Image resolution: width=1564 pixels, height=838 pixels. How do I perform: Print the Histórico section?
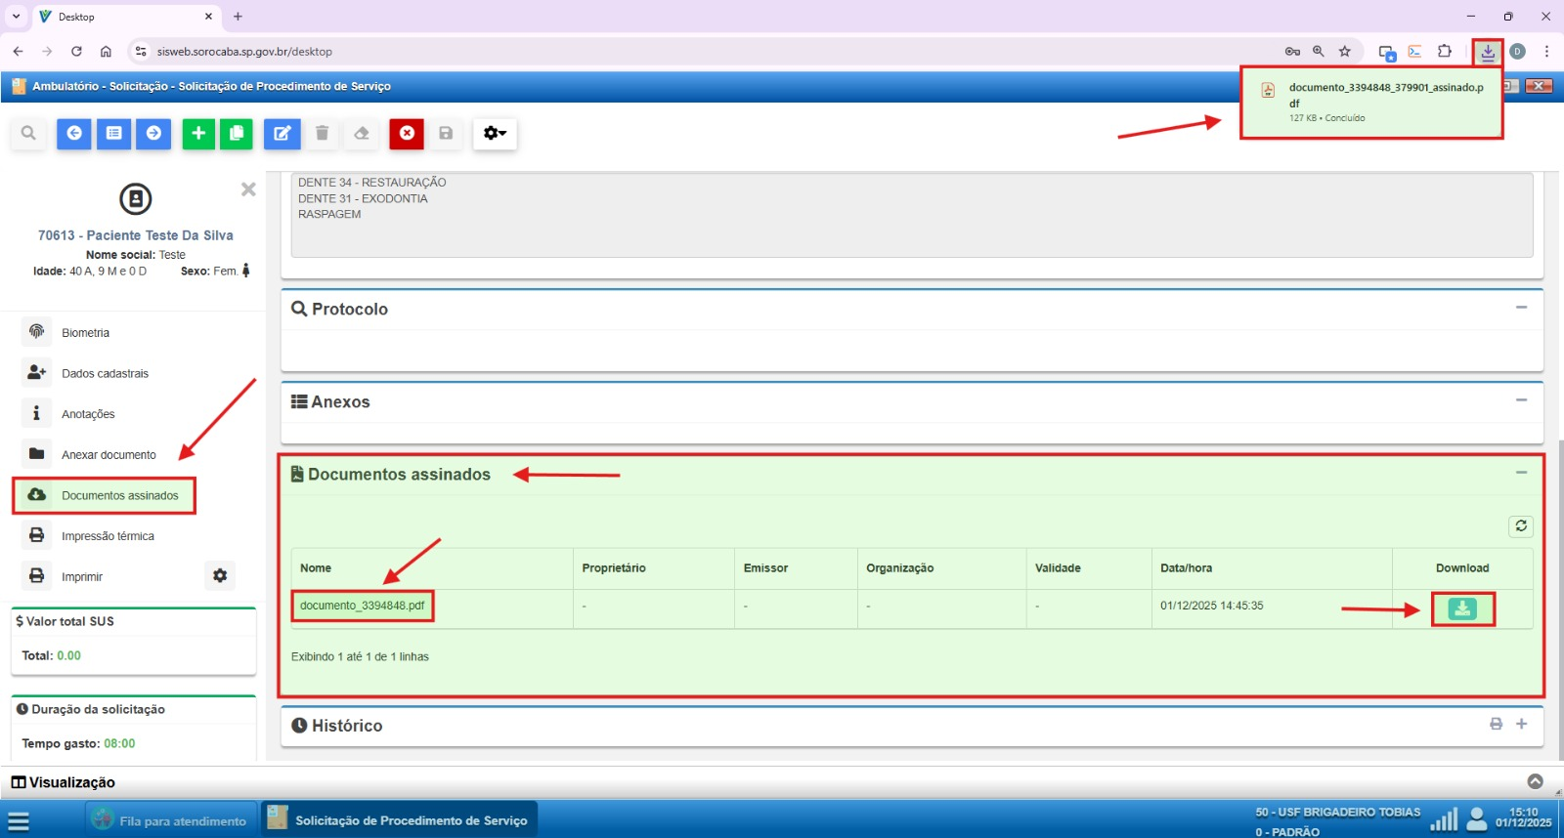point(1496,724)
